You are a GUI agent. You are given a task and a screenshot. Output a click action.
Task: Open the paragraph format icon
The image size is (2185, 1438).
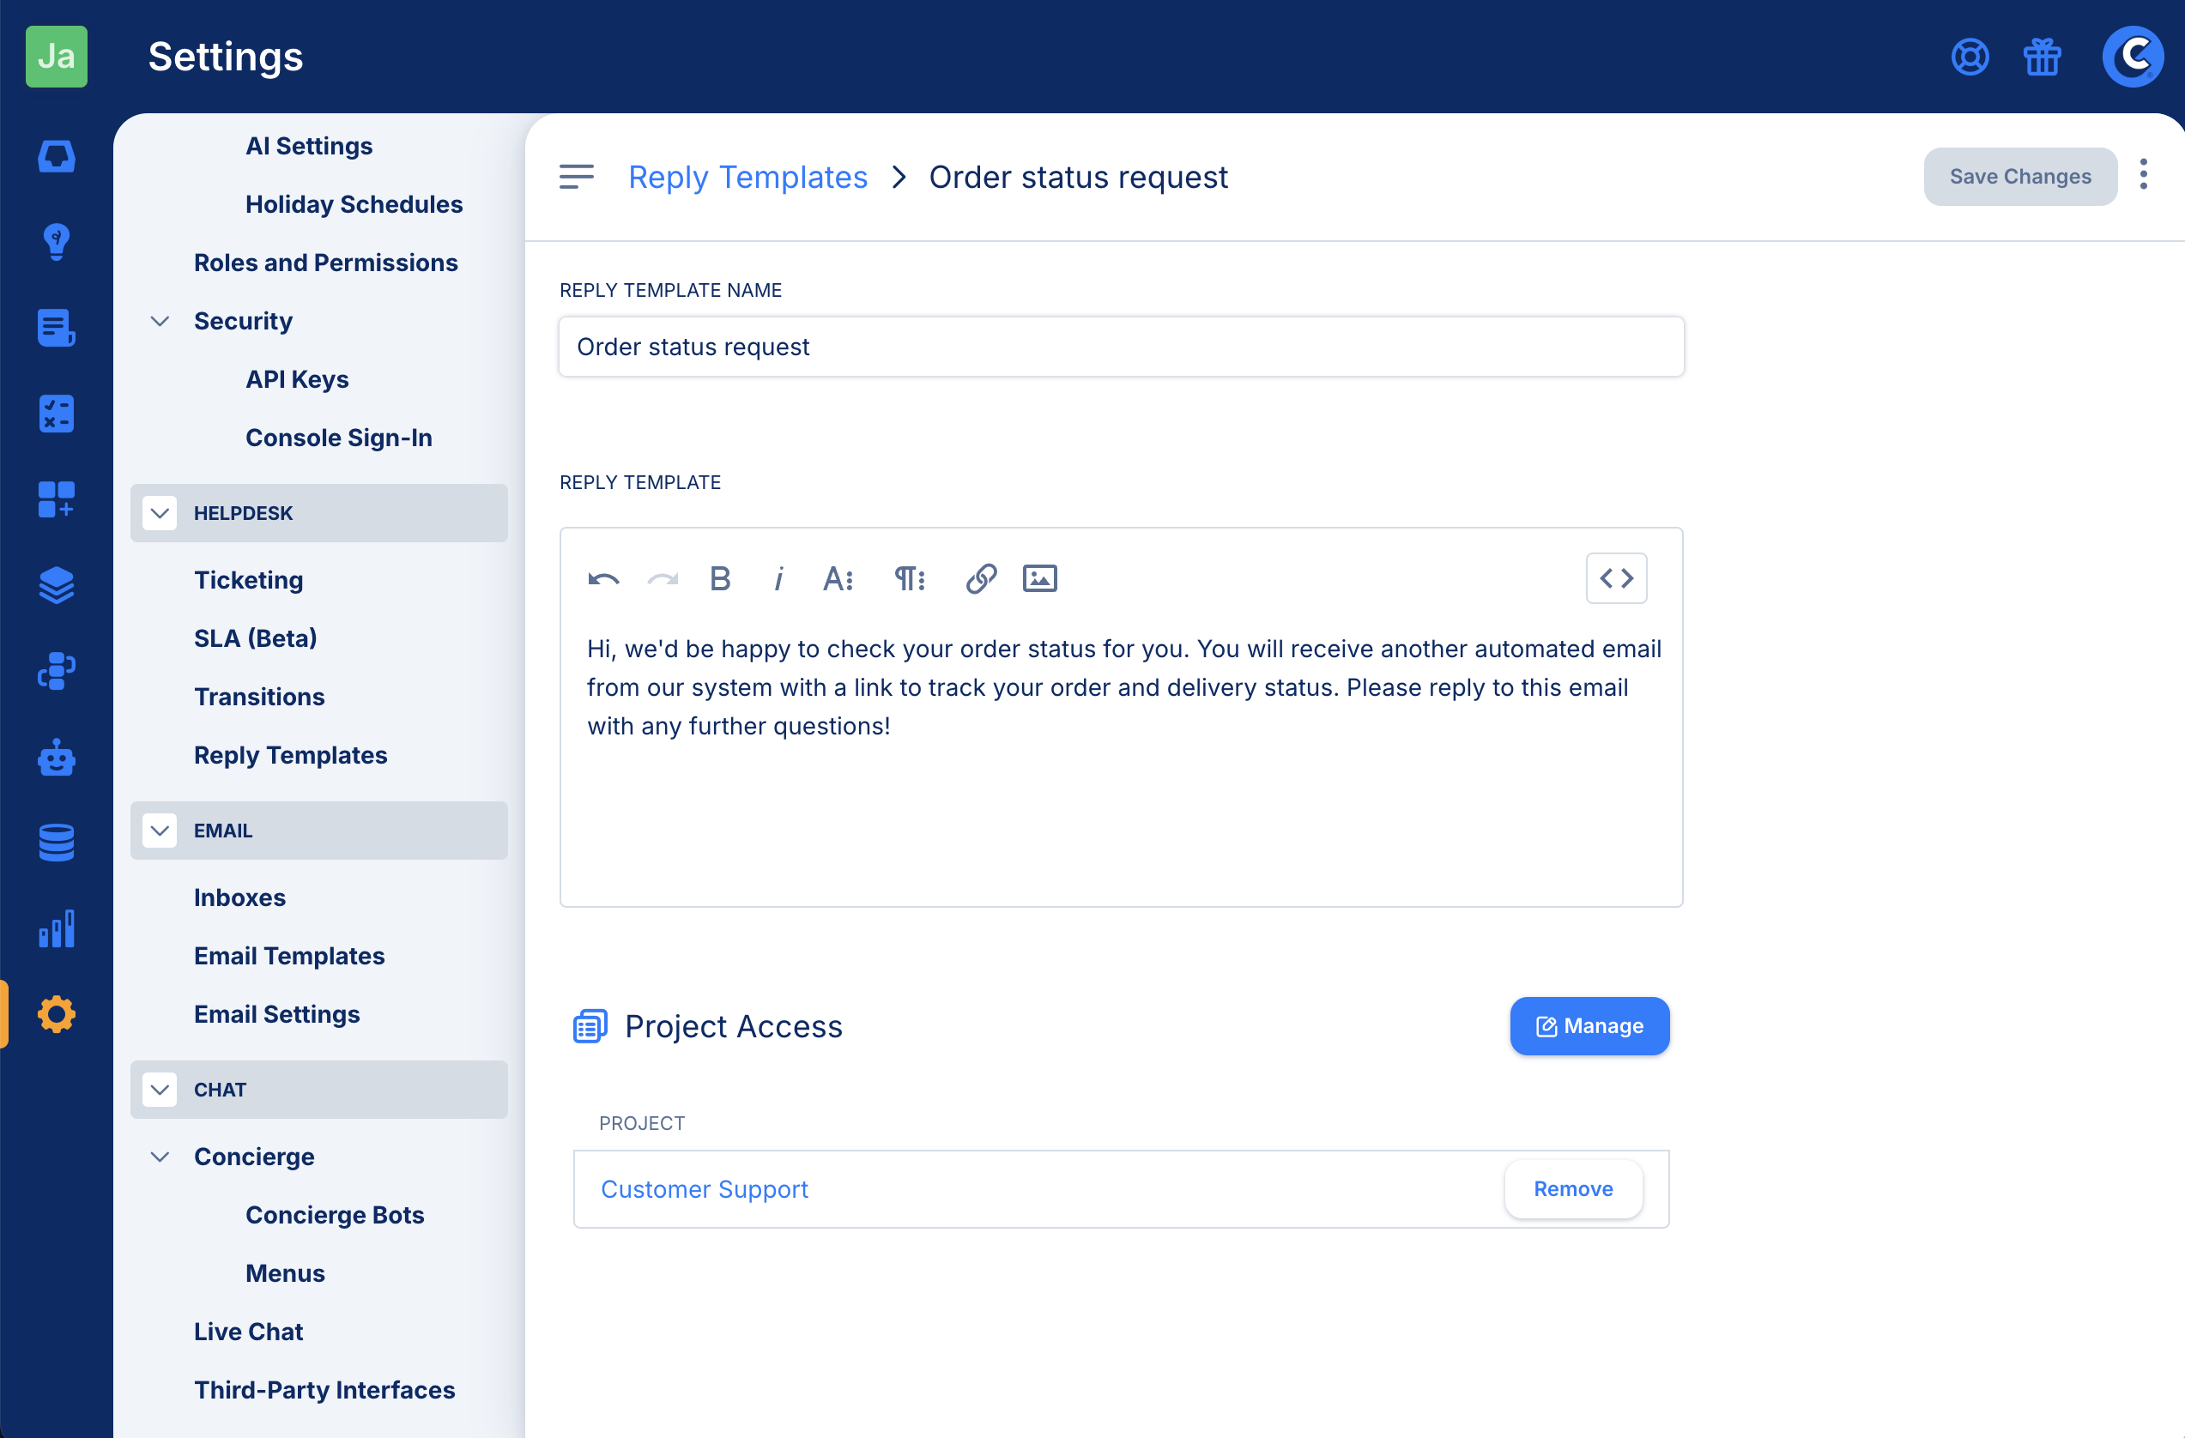click(909, 578)
